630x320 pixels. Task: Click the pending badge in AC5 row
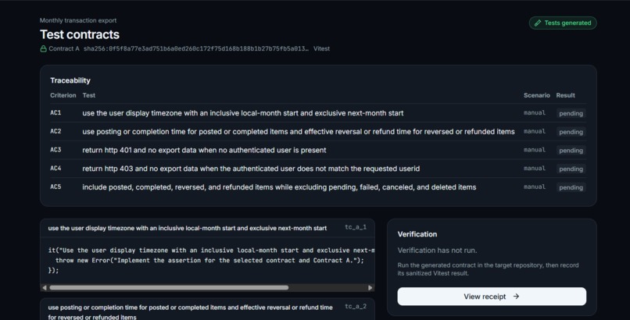(x=571, y=187)
